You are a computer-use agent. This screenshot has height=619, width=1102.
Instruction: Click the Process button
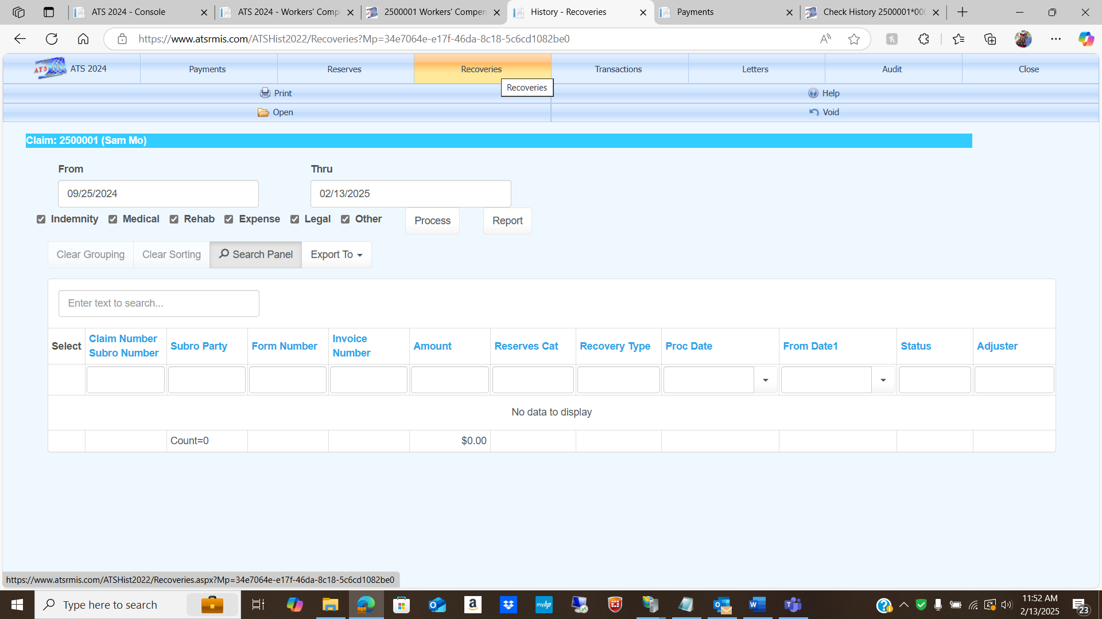coord(432,221)
